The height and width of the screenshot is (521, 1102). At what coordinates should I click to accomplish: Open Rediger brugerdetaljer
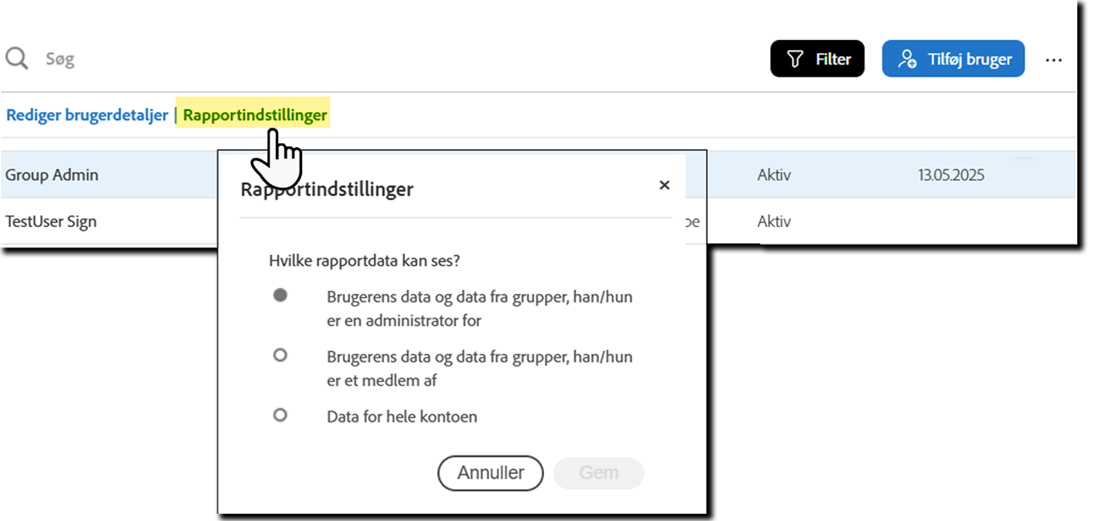click(87, 115)
